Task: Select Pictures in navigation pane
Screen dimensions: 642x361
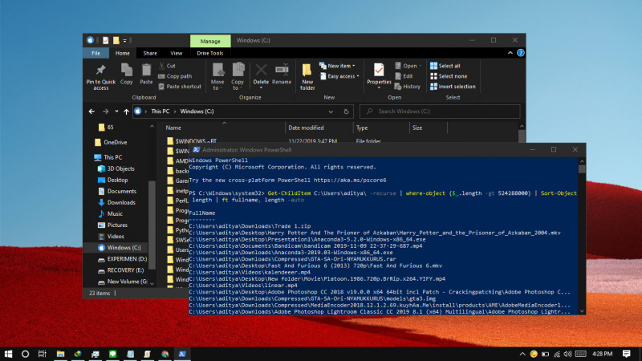Action: tap(112, 225)
